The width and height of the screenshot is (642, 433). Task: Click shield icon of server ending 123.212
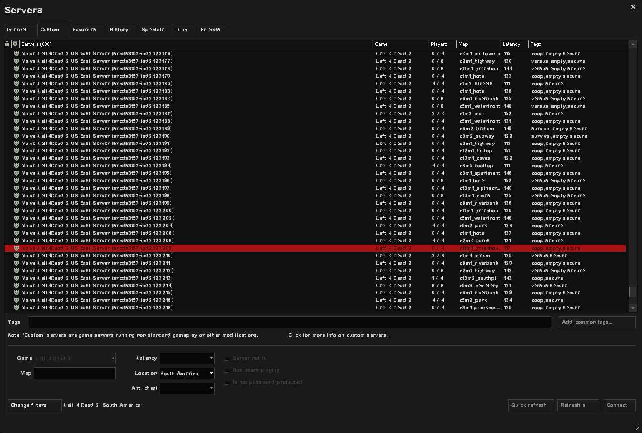pyautogui.click(x=16, y=271)
